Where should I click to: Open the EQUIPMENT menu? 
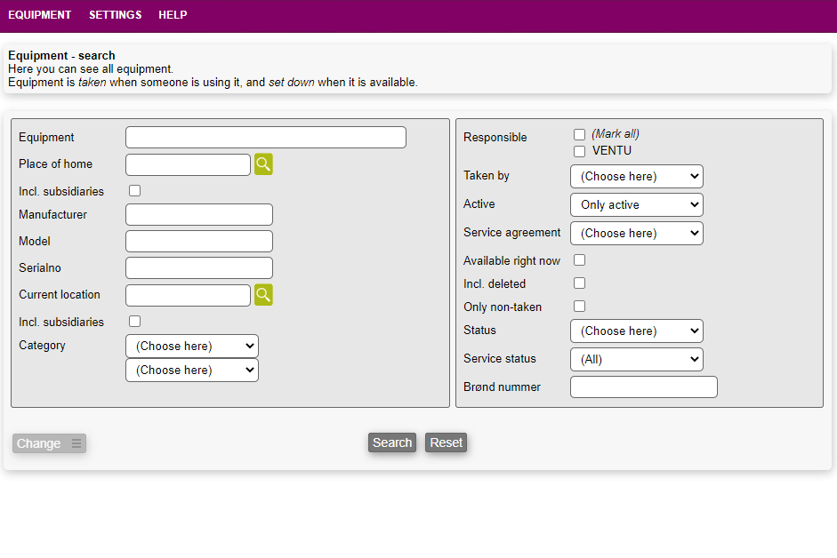click(x=39, y=15)
